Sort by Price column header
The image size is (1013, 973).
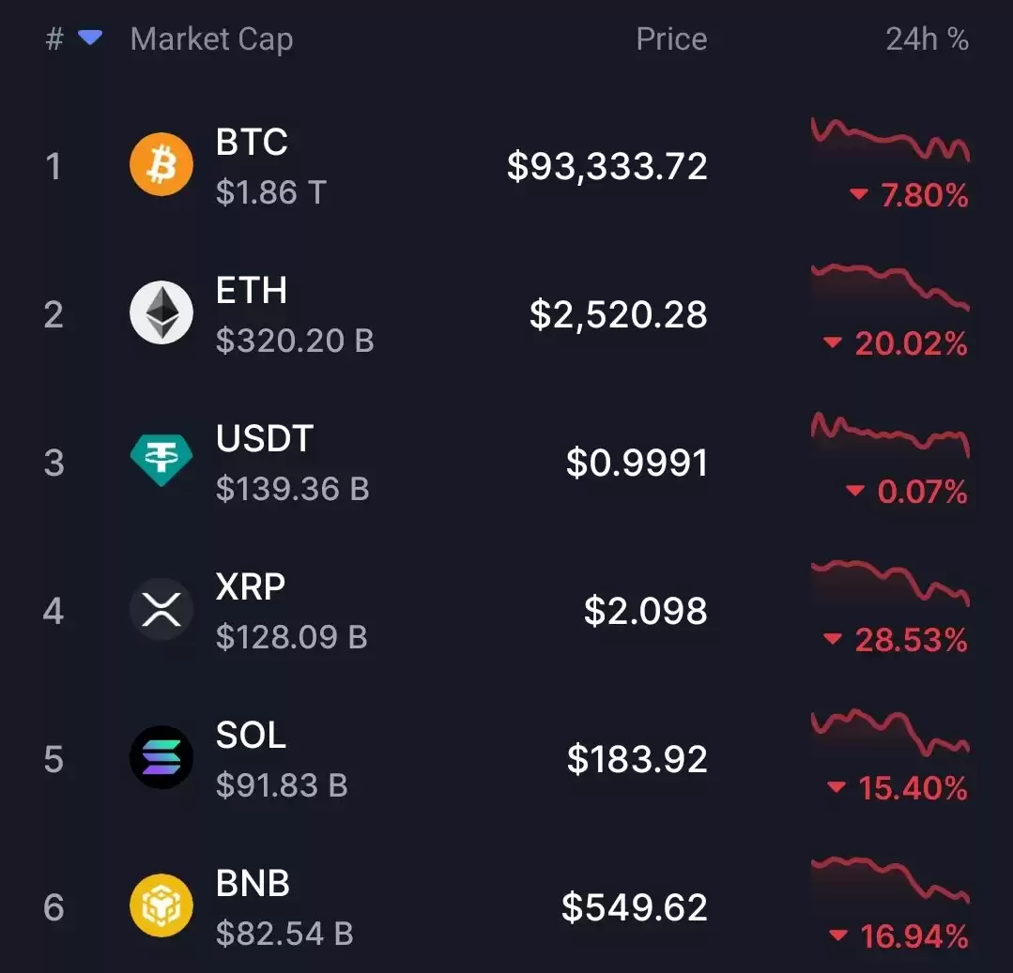pyautogui.click(x=671, y=38)
